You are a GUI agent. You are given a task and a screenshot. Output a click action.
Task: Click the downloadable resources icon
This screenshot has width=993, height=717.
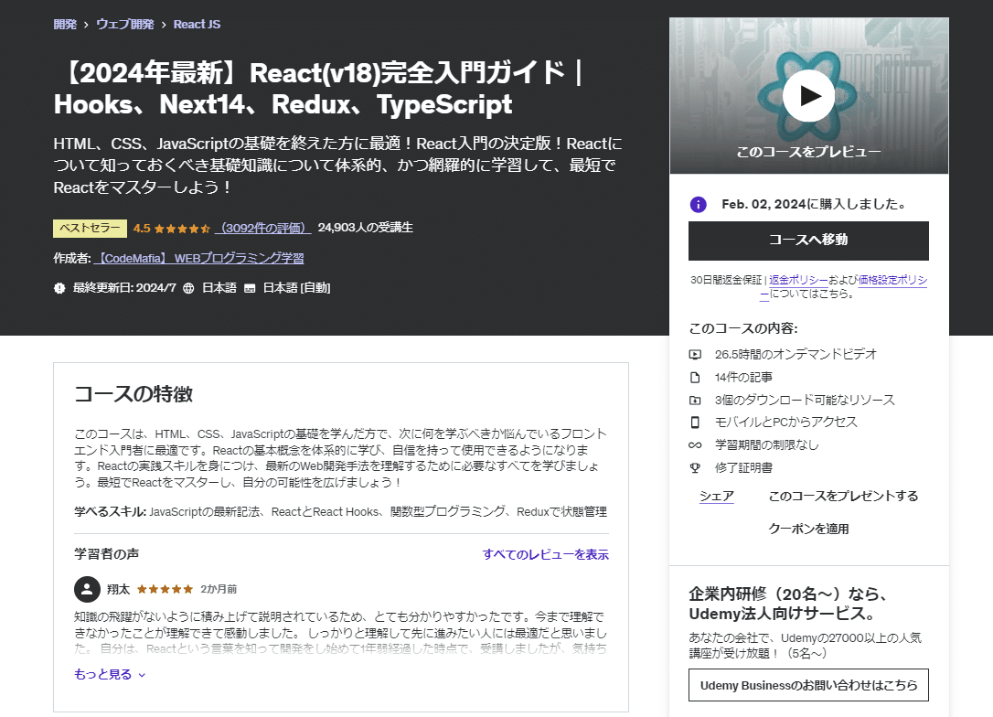(695, 401)
